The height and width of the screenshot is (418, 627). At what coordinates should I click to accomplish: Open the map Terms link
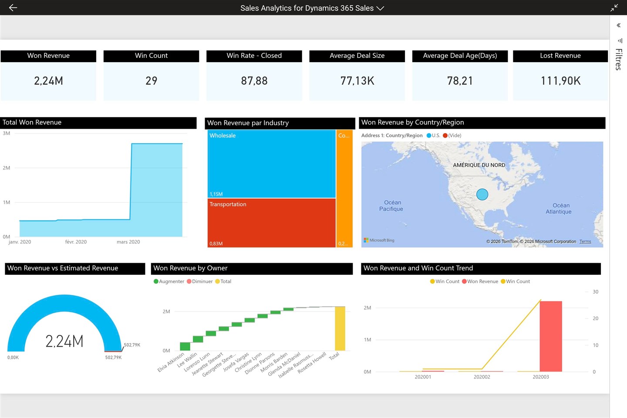coord(585,242)
